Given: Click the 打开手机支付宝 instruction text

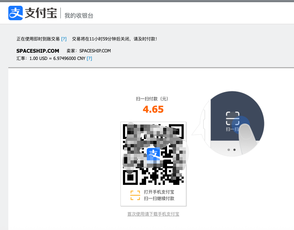Looking at the screenshot, I should point(159,192).
